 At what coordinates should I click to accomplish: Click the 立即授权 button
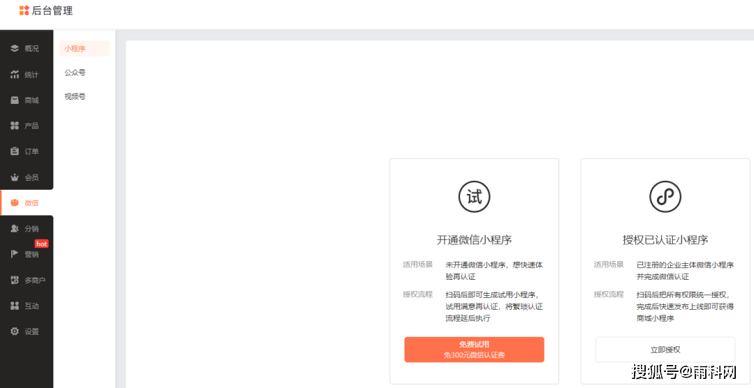click(665, 350)
